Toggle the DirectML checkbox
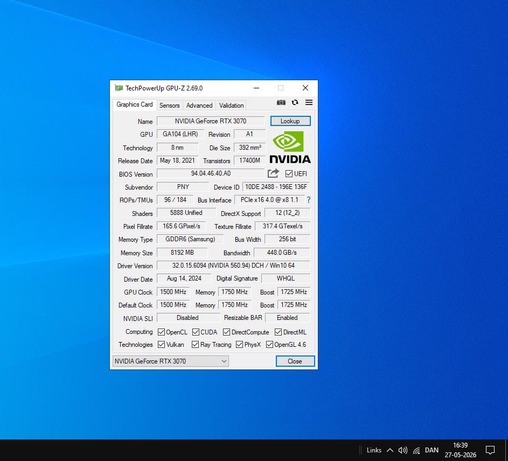Image resolution: width=508 pixels, height=461 pixels. (278, 332)
